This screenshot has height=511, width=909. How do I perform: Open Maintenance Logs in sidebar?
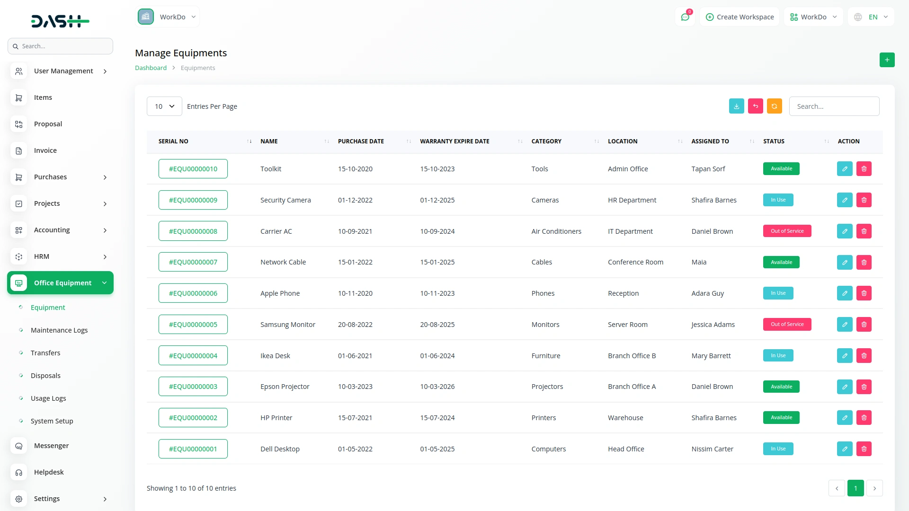(x=59, y=330)
